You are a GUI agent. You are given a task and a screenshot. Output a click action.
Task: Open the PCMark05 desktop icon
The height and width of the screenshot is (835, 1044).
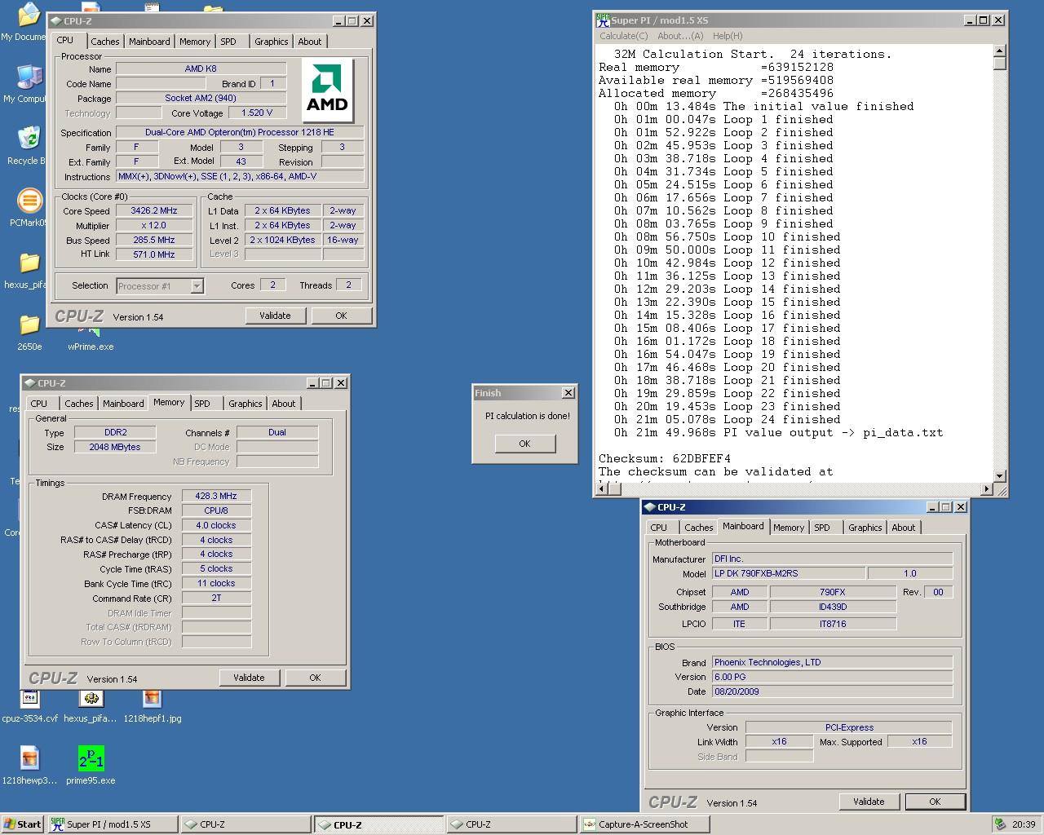pyautogui.click(x=29, y=201)
